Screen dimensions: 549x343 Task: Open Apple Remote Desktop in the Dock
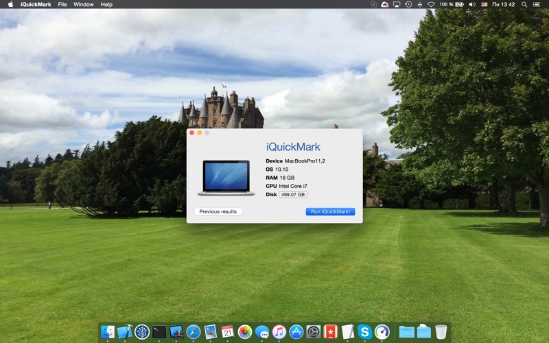pos(176,331)
